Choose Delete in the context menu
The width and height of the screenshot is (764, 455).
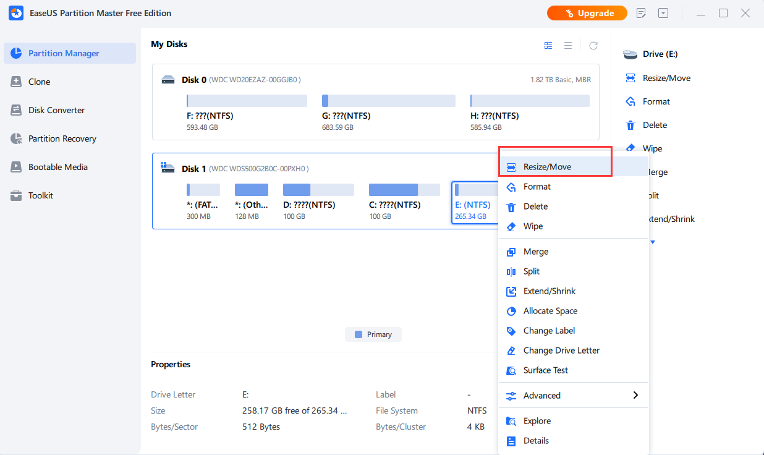point(574,206)
